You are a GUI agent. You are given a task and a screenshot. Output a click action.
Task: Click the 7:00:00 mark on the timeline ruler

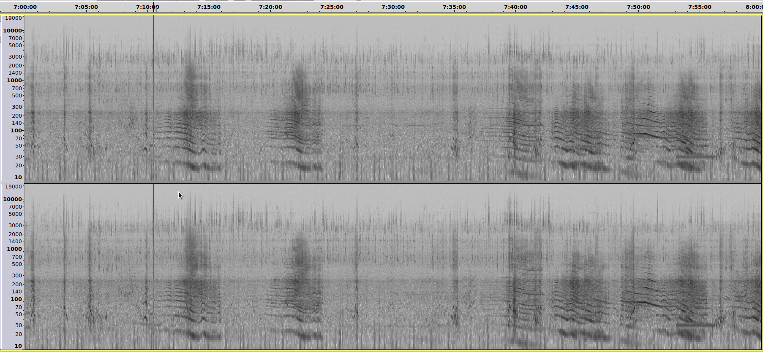coord(25,7)
